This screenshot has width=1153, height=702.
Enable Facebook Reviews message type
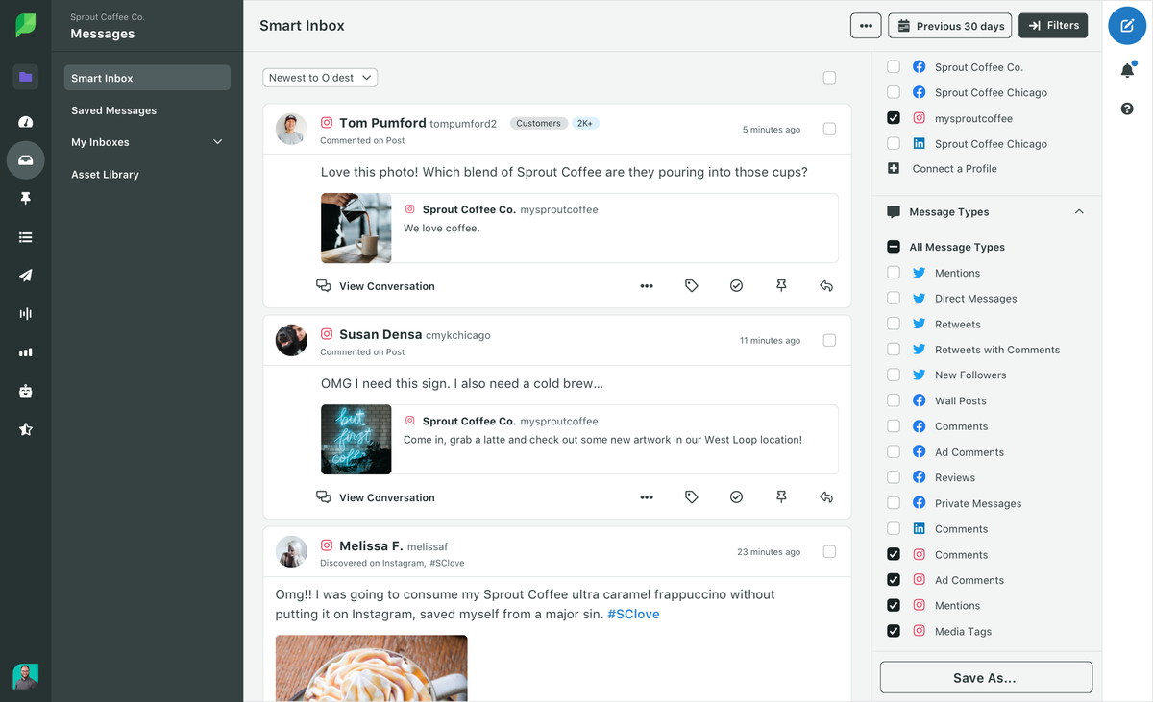pos(894,477)
